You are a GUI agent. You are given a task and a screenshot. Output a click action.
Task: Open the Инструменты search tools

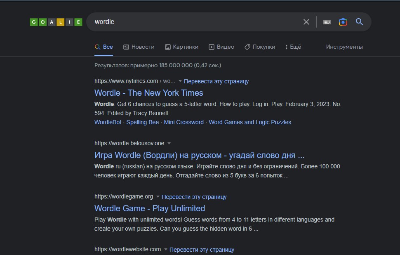tap(344, 47)
